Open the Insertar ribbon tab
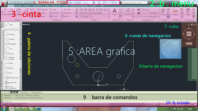Screen dimensions: 198x111 19,6
